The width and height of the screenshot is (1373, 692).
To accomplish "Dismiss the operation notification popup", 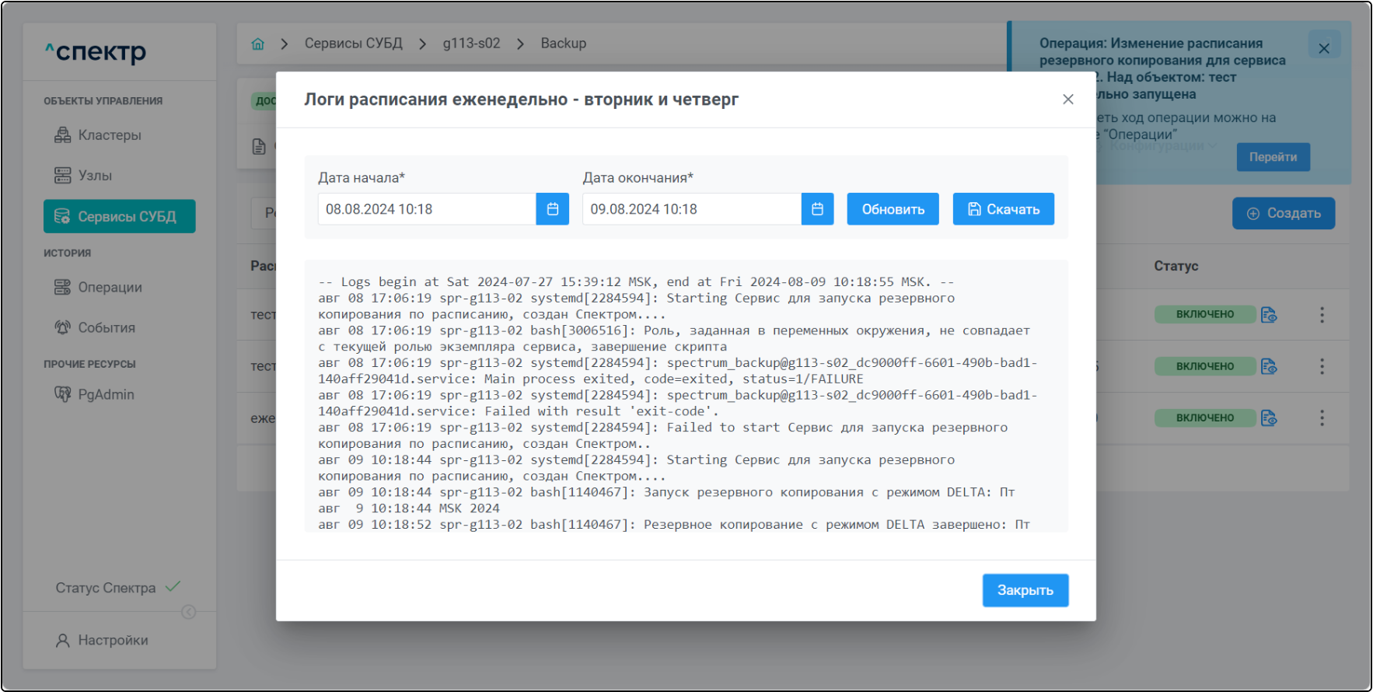I will point(1323,48).
